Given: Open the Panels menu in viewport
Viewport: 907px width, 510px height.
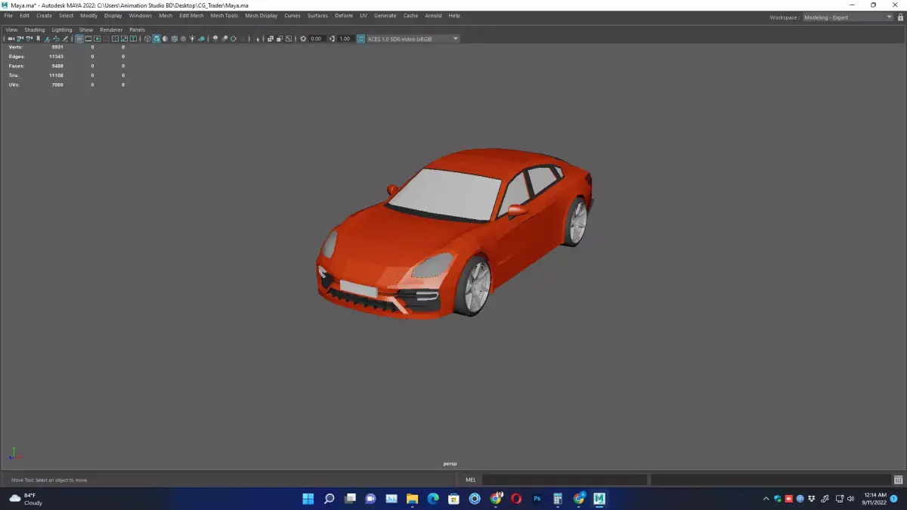Looking at the screenshot, I should 137,30.
